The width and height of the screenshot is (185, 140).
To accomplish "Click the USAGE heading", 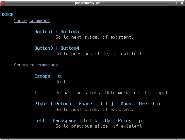I will click(x=7, y=15).
